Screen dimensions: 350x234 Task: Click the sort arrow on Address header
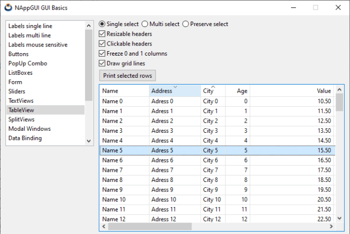175,87
